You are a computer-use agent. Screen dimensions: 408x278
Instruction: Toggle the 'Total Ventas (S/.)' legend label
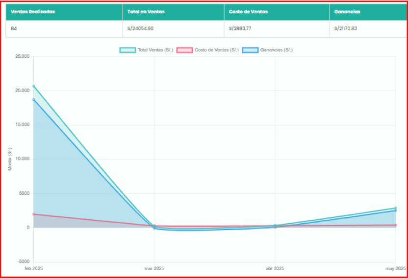tap(155, 50)
